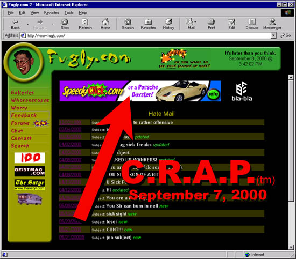Open Favorites toolbar icon

[148, 25]
